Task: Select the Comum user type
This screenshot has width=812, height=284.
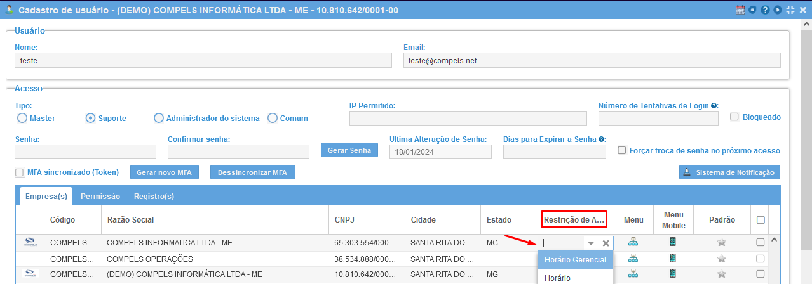Action: [273, 118]
